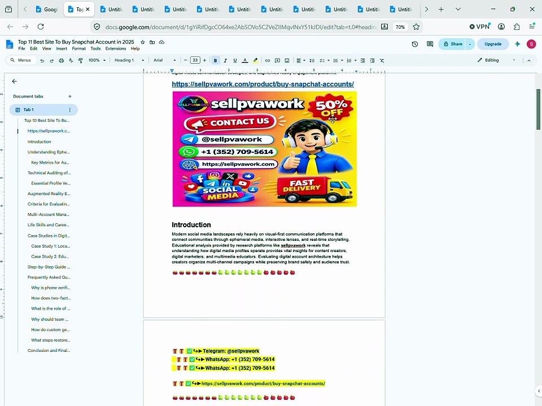
Task: Print the document using the printer icon
Action: pyautogui.click(x=61, y=60)
